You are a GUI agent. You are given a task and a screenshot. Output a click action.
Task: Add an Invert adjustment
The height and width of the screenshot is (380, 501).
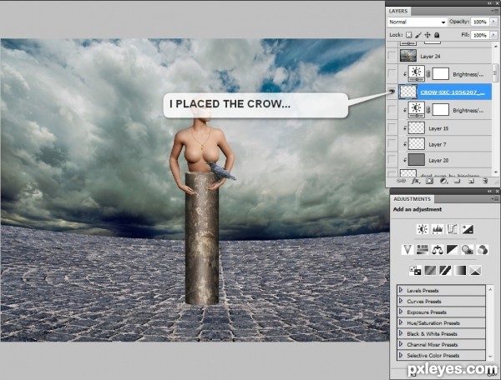point(415,270)
